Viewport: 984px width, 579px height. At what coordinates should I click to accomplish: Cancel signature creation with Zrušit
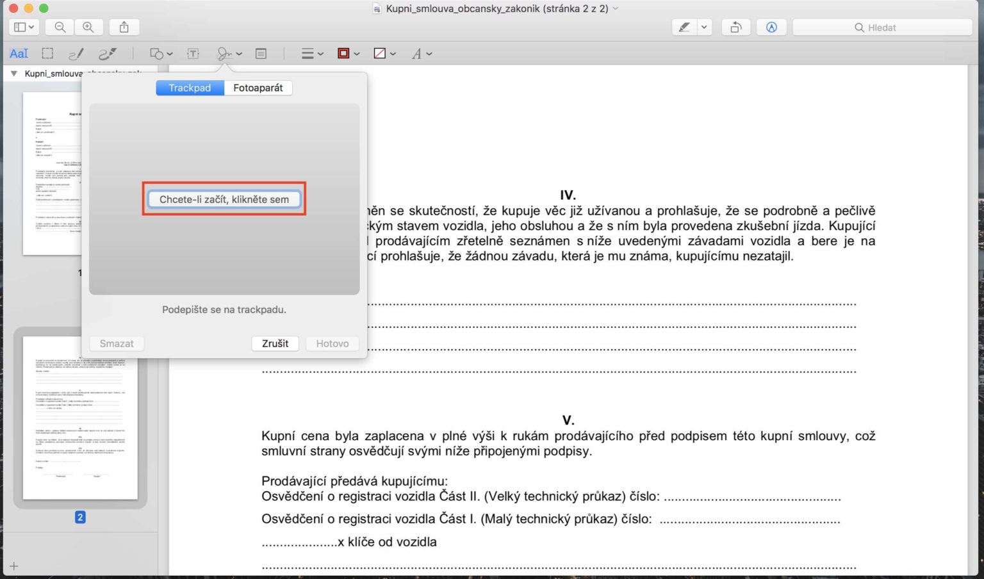click(275, 343)
